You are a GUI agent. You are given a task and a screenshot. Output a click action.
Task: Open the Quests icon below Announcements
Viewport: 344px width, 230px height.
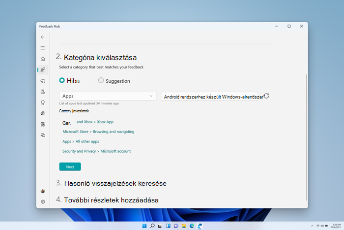click(43, 92)
